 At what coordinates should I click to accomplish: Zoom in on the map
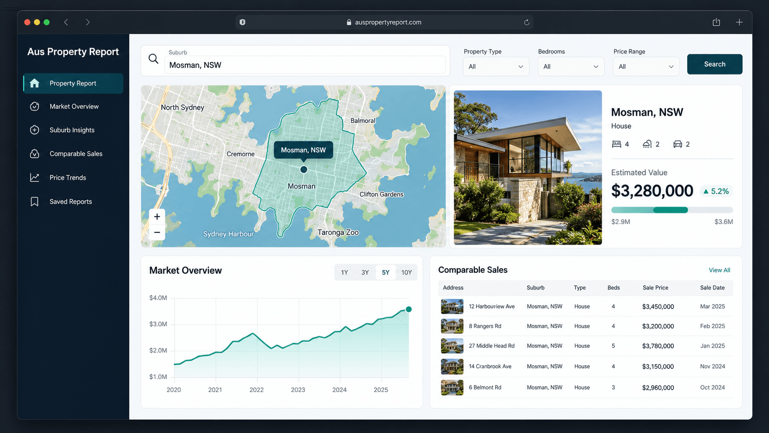[157, 217]
